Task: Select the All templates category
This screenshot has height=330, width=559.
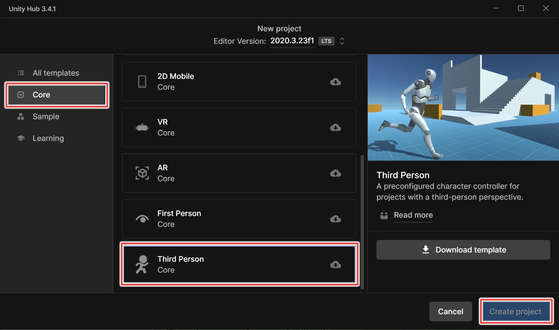Action: [56, 73]
